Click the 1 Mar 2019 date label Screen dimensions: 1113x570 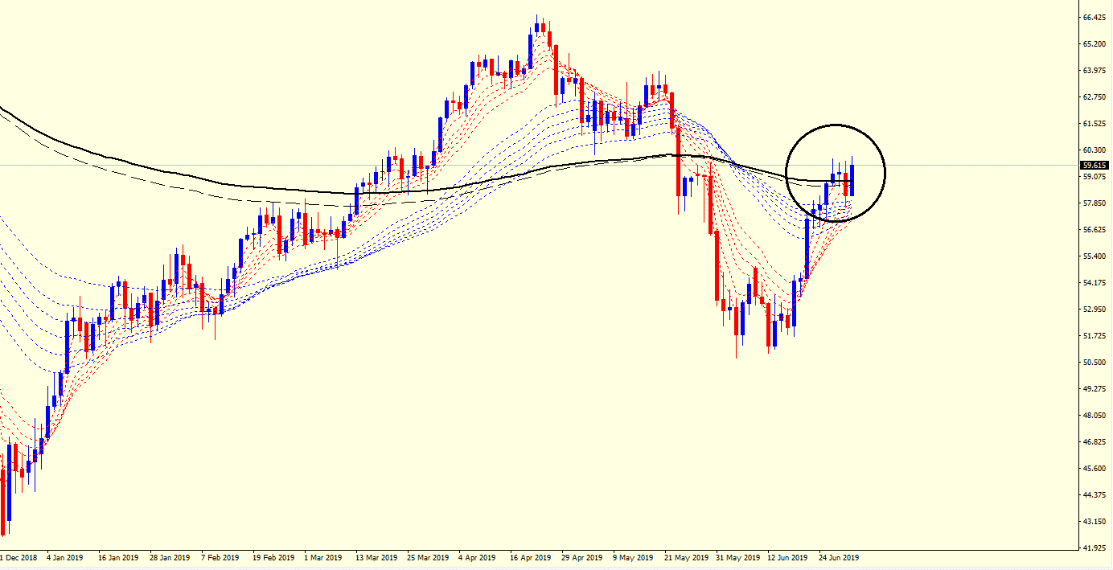point(323,557)
